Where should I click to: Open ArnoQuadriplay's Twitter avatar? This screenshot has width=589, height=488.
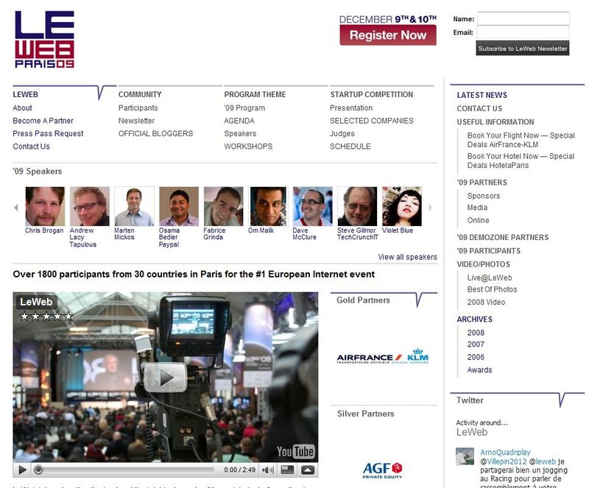(x=465, y=456)
